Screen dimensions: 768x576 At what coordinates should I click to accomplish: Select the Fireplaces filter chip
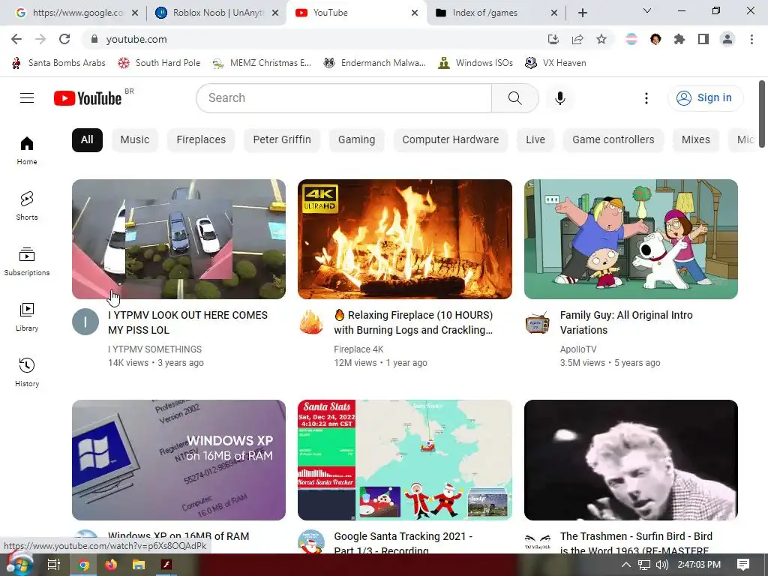pyautogui.click(x=201, y=140)
